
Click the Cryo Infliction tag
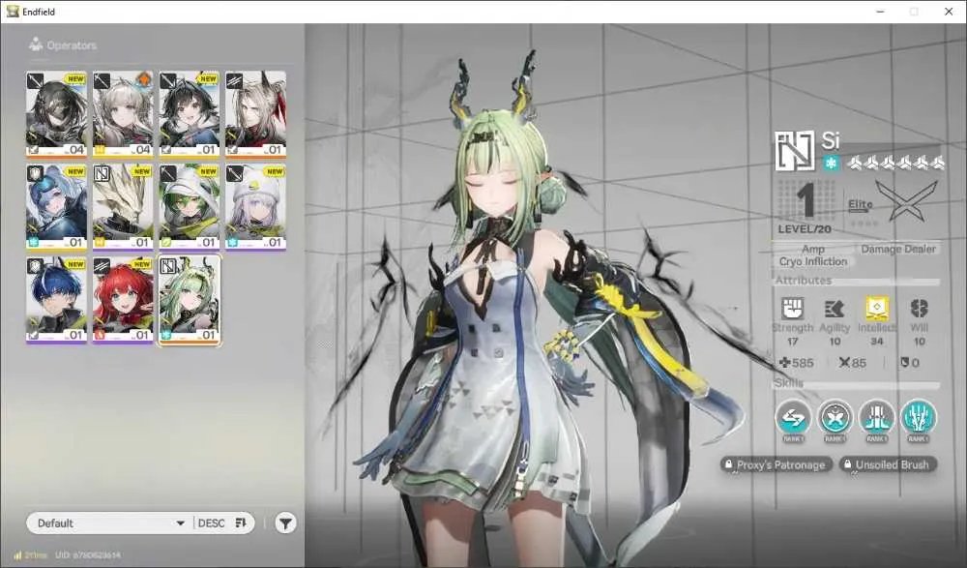tap(813, 262)
